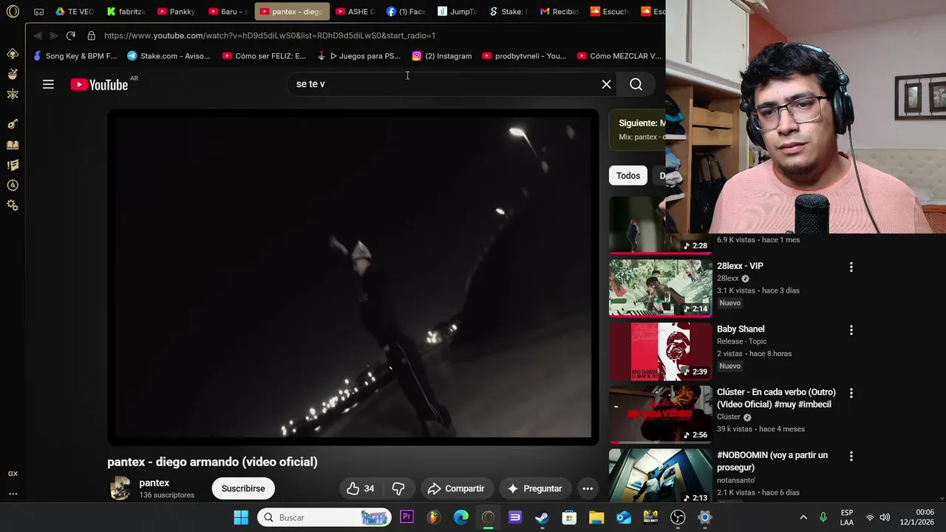Dislike the video with thumbs-down
The width and height of the screenshot is (946, 532).
(398, 488)
